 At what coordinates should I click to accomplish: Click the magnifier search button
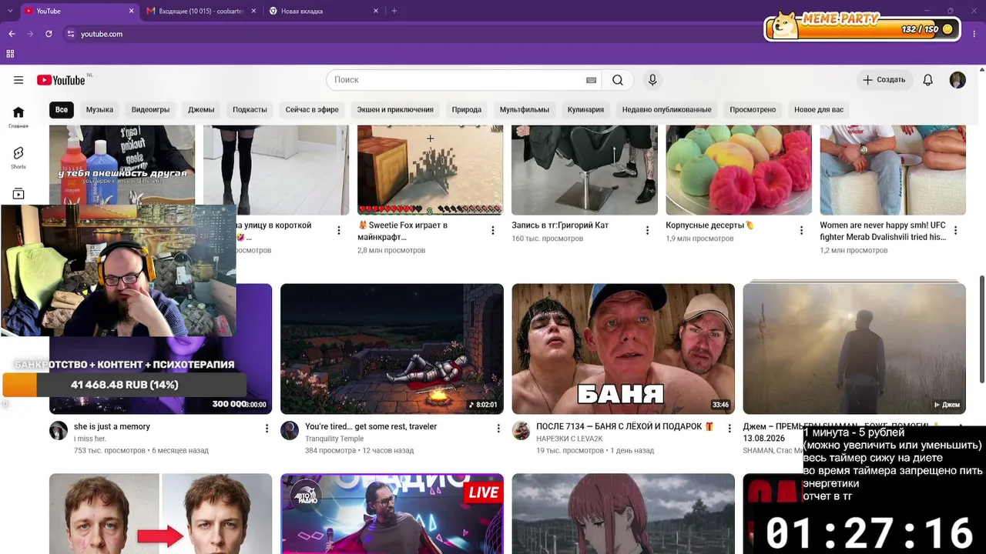(618, 80)
